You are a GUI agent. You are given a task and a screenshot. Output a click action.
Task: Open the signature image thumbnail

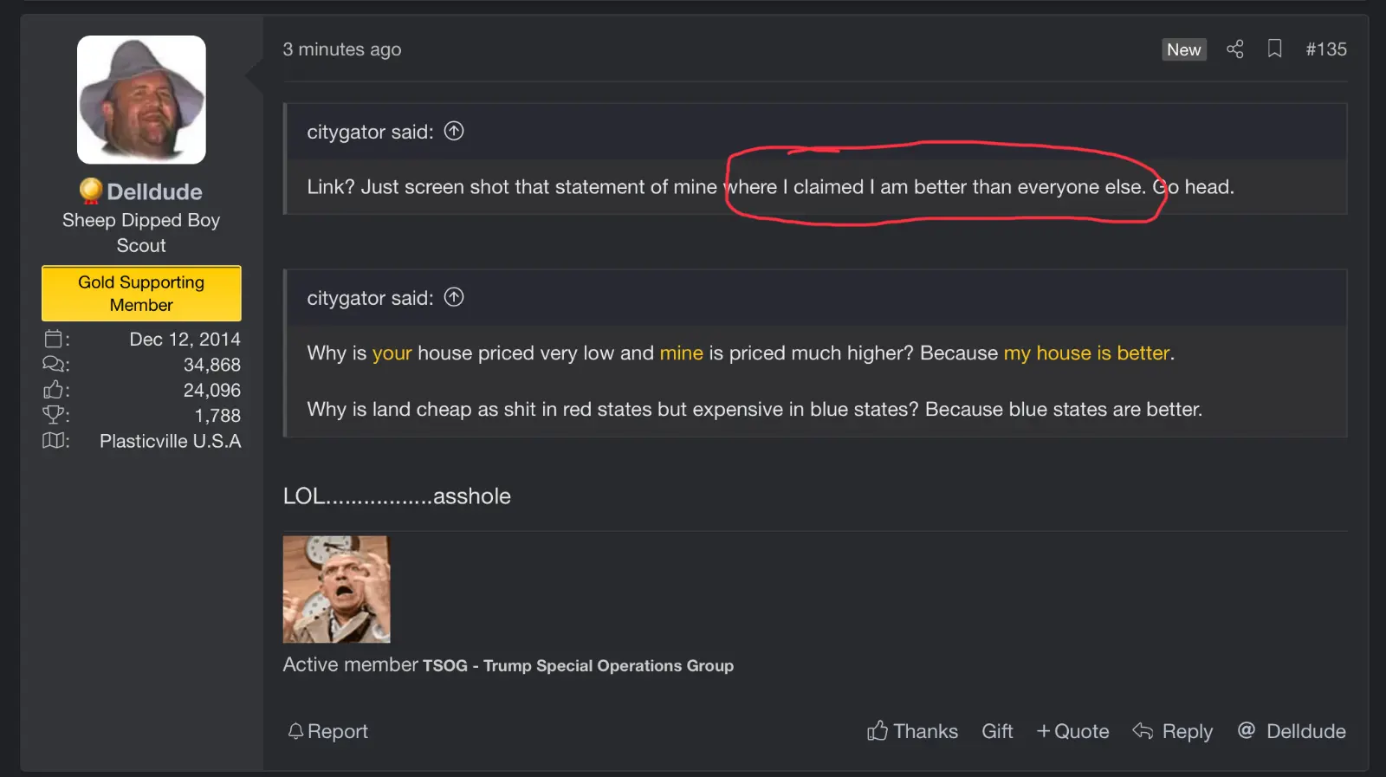coord(336,589)
